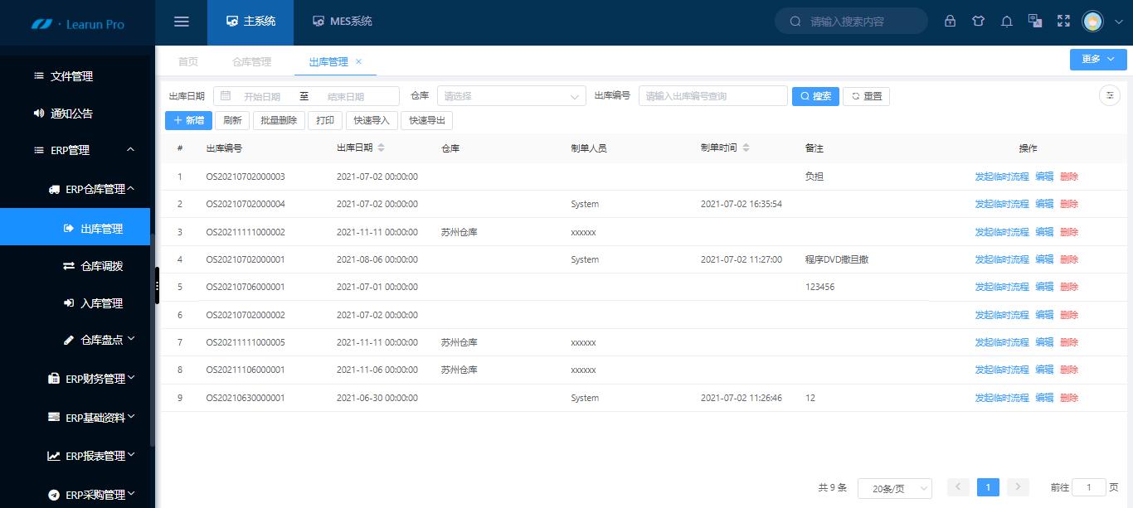Open the theme skin icon
Screen dimensions: 1133x508
[978, 21]
